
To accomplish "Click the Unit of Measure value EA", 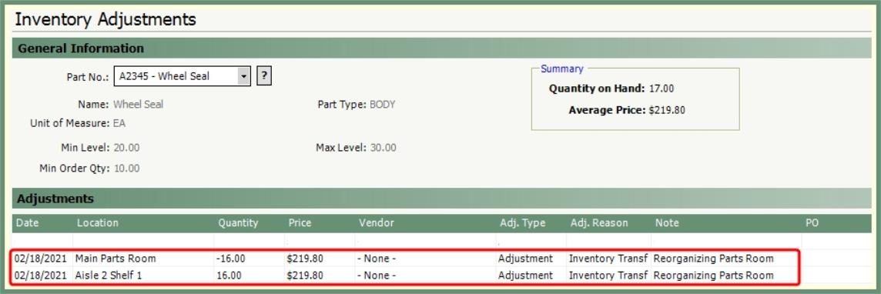I will (x=119, y=123).
